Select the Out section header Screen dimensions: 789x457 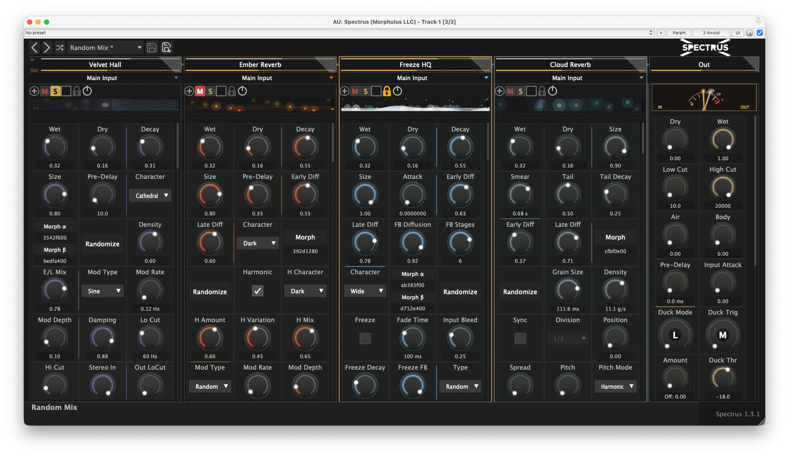pyautogui.click(x=704, y=64)
